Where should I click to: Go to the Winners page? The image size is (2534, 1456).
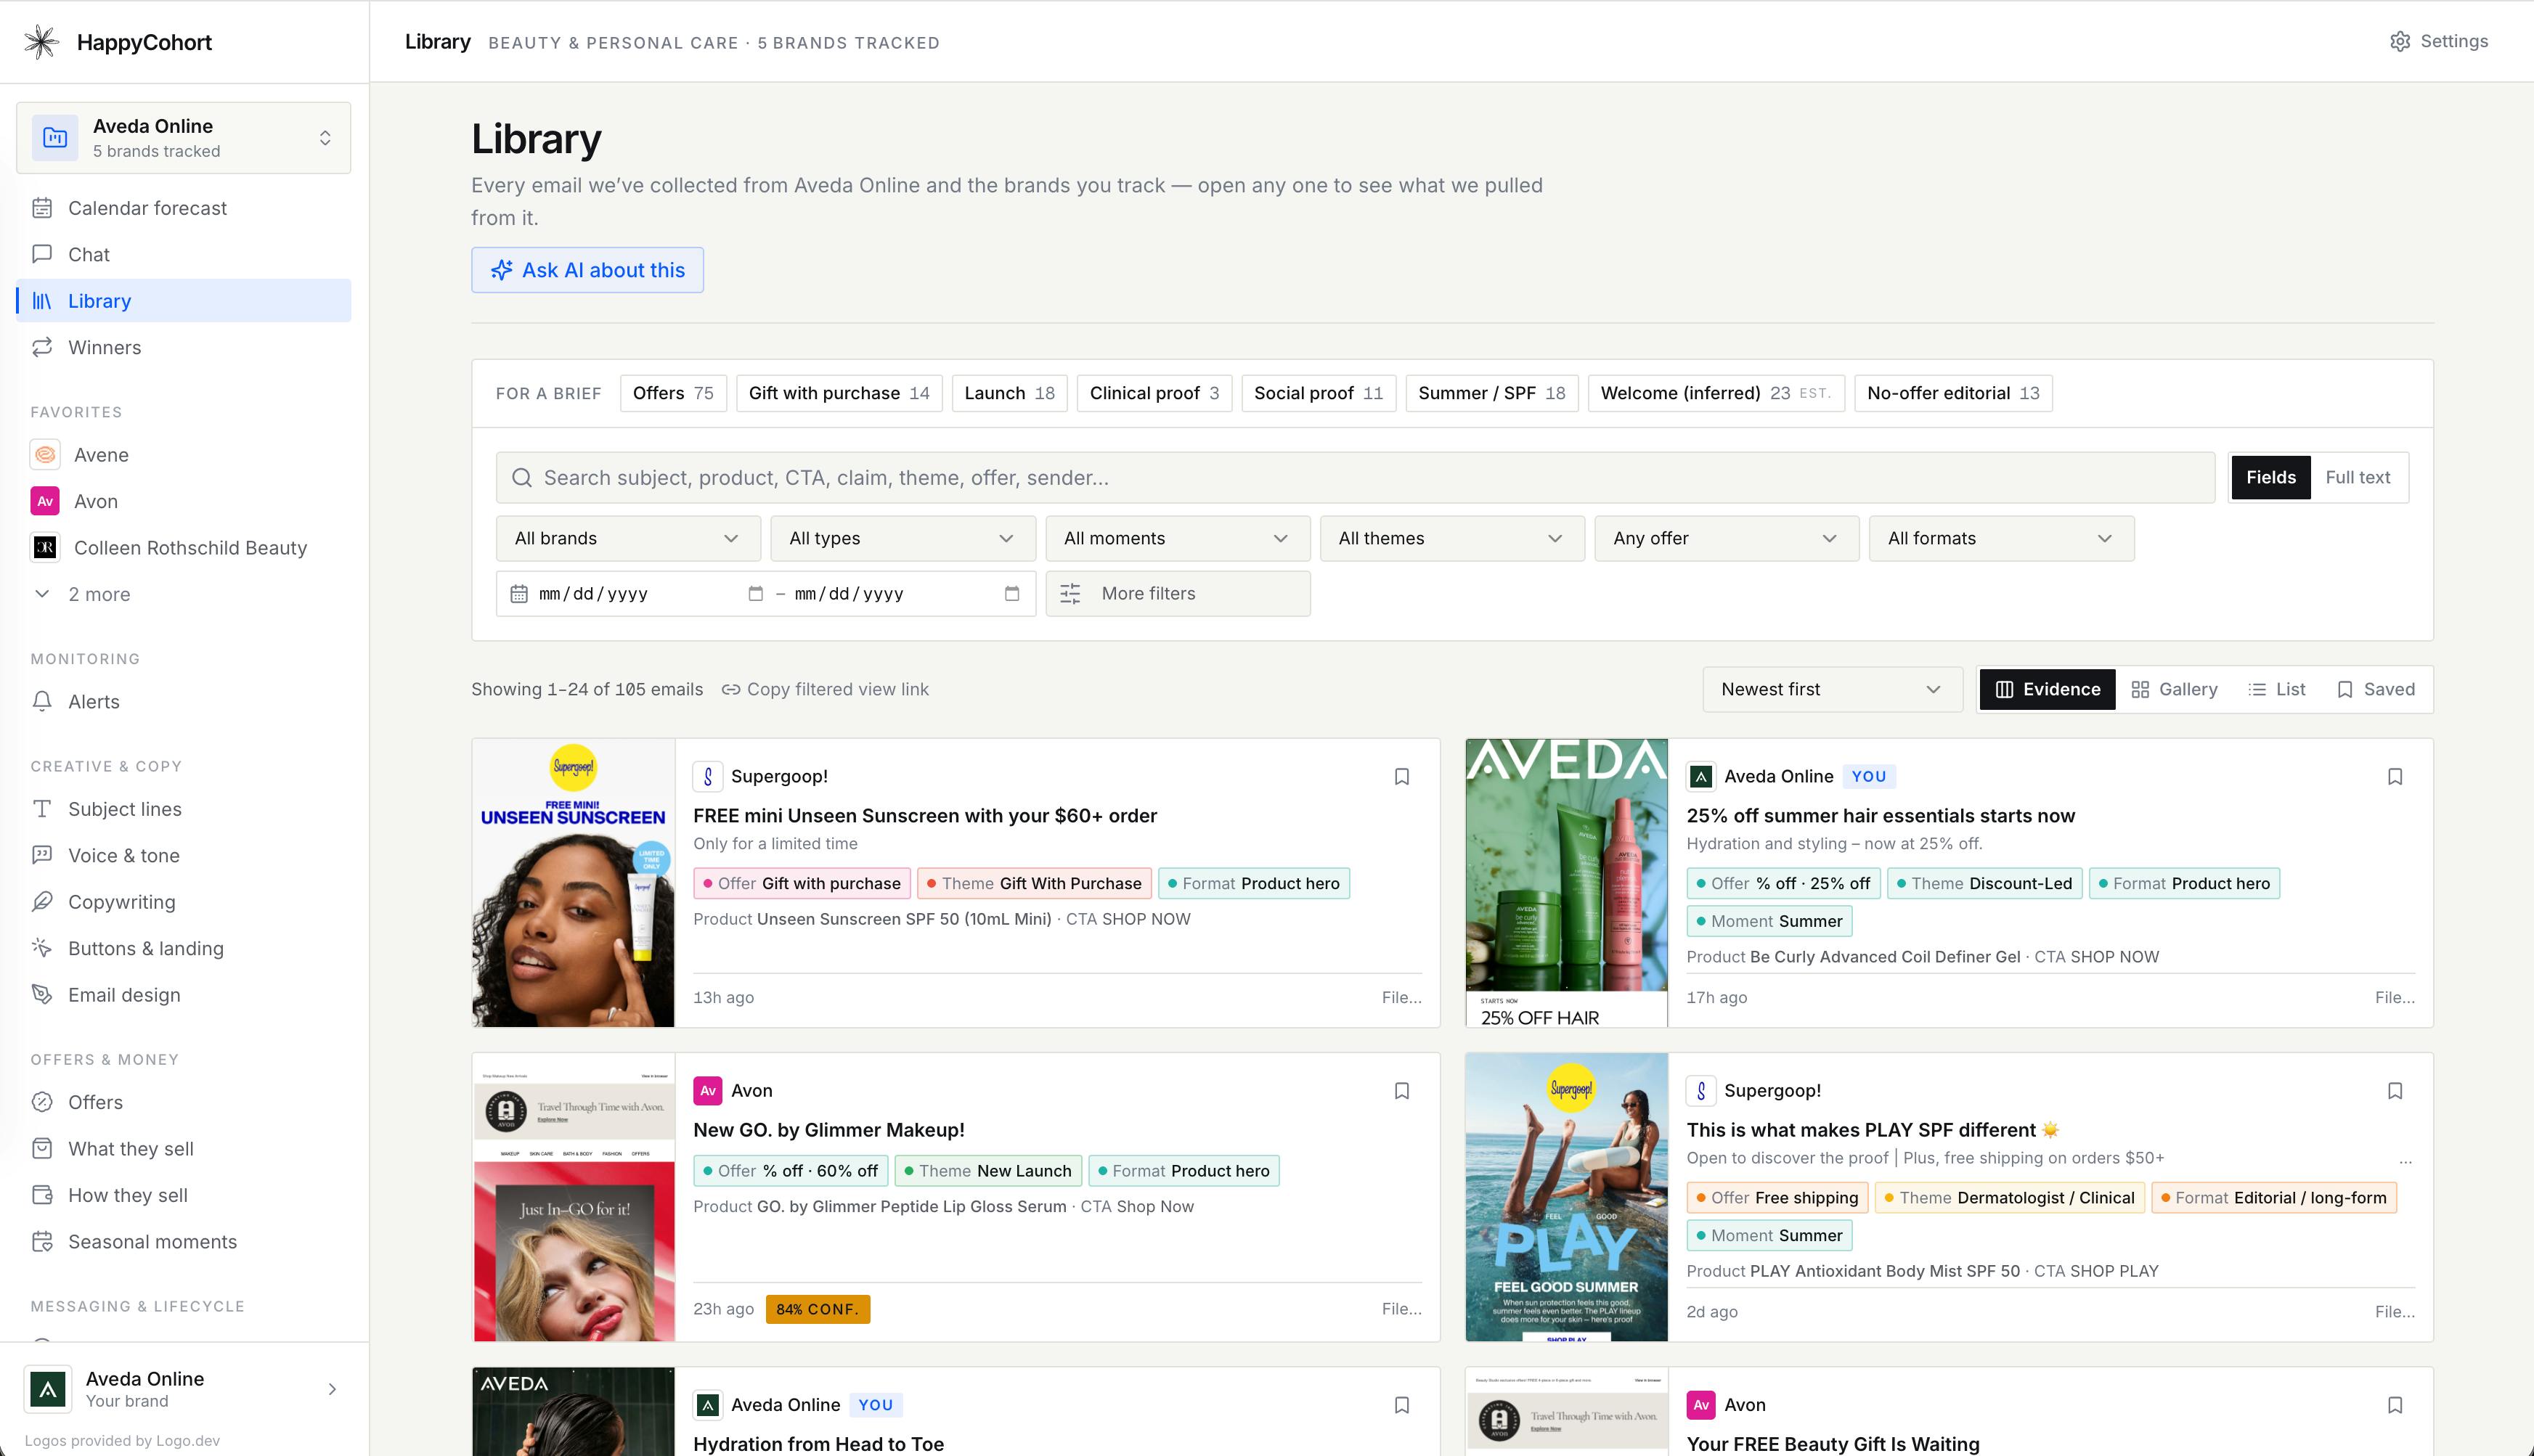(184, 347)
